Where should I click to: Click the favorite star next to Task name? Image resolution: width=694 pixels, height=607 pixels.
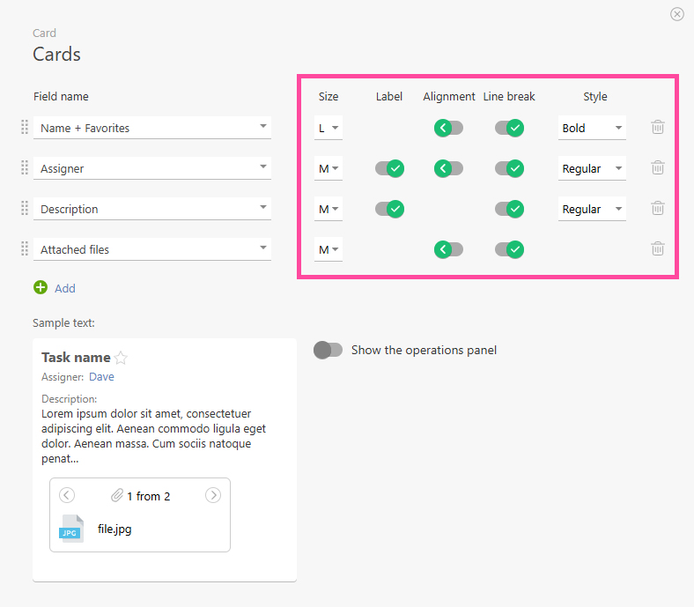tap(122, 358)
